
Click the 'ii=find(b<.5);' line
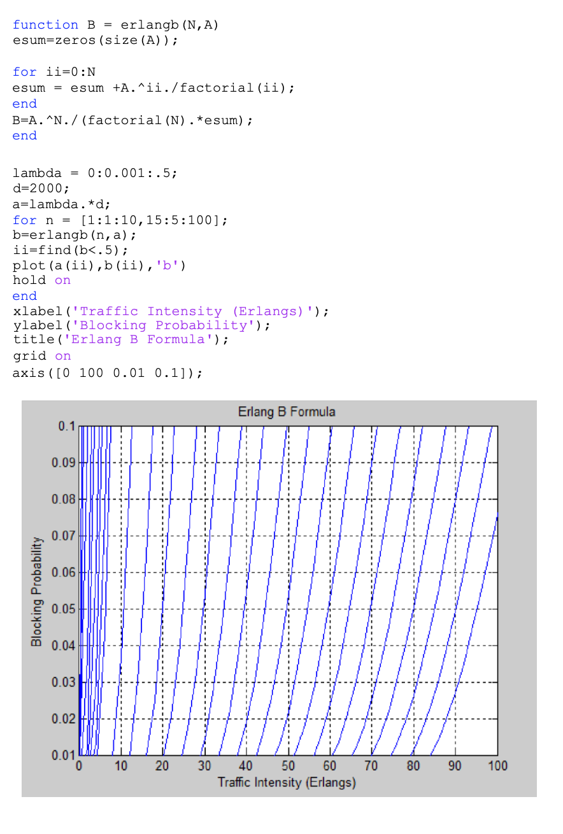click(70, 250)
